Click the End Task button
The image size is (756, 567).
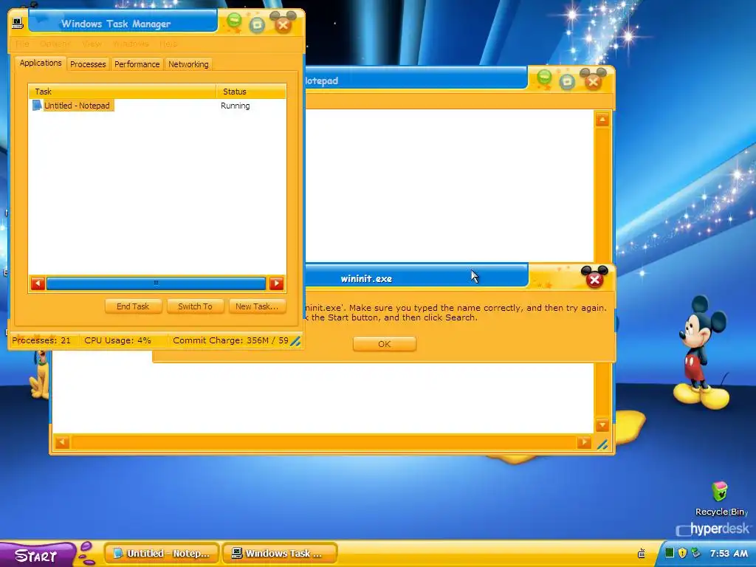coord(133,306)
